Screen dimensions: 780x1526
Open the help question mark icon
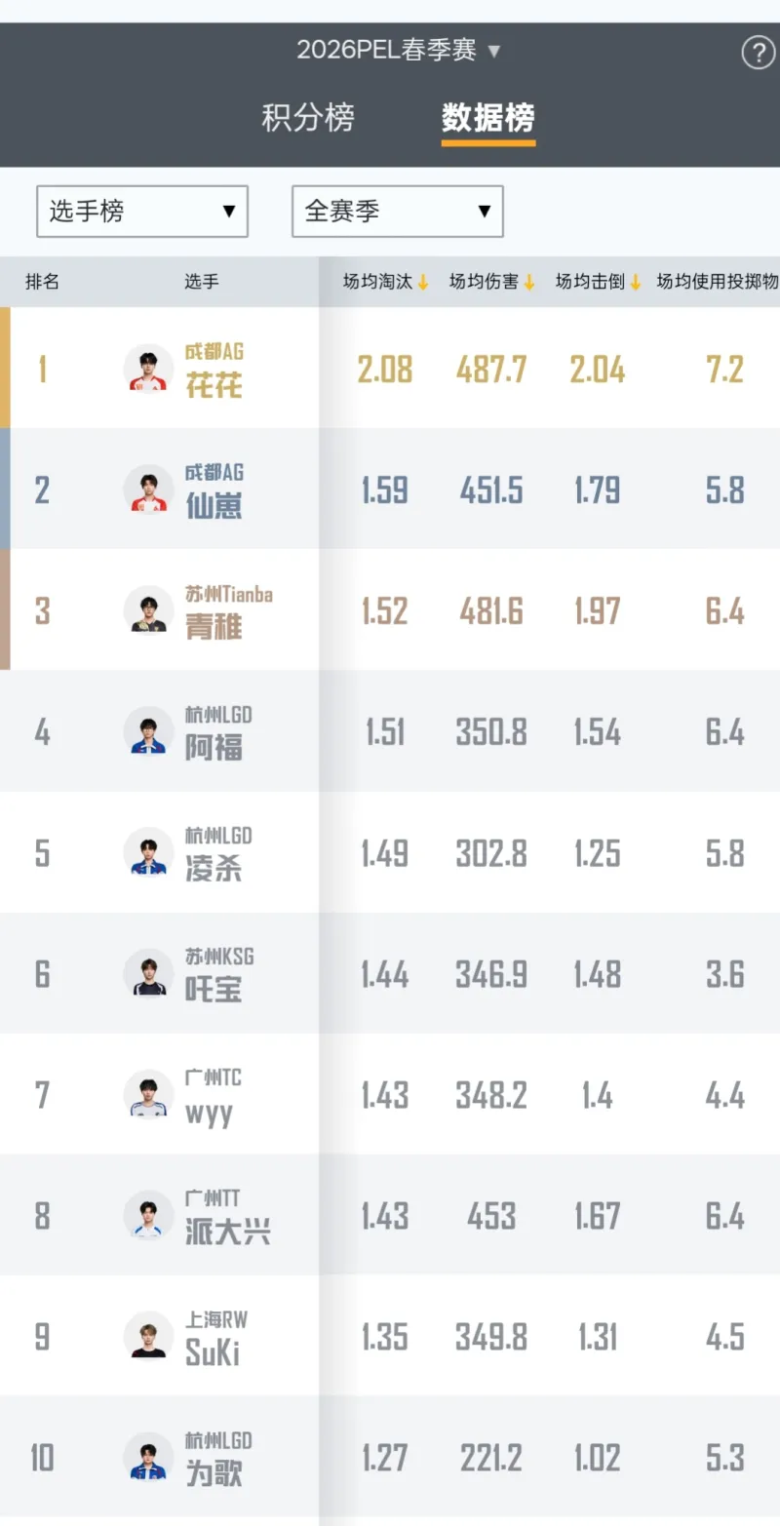point(758,53)
